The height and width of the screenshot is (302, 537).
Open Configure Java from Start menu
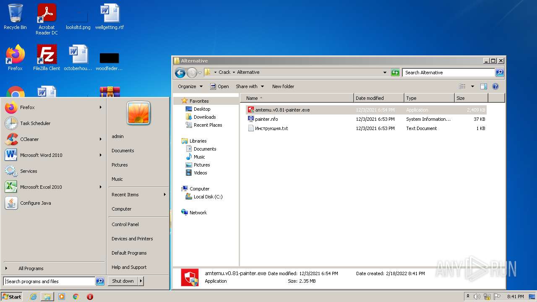(x=53, y=203)
